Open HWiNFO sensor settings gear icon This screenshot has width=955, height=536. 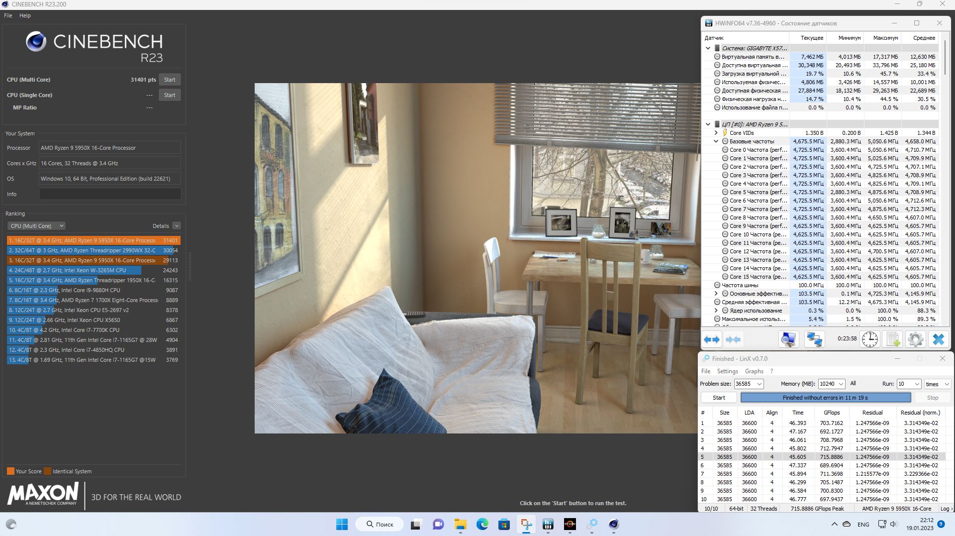915,339
